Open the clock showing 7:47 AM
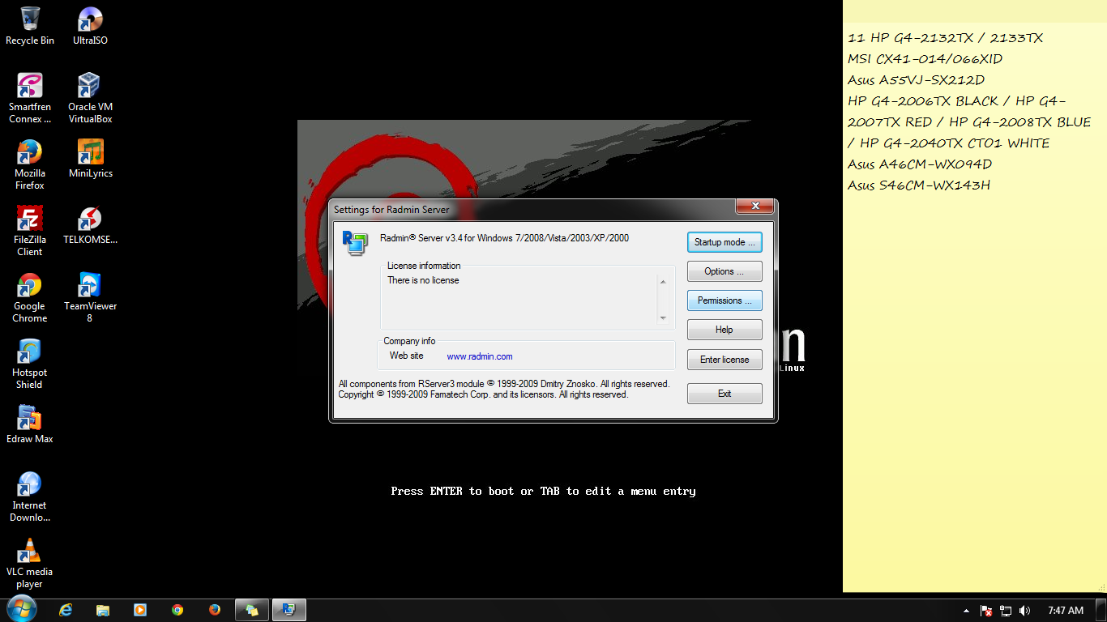 point(1065,611)
